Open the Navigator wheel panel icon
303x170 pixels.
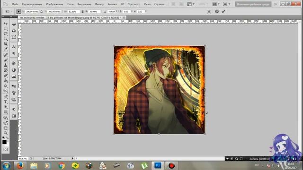(14, 63)
